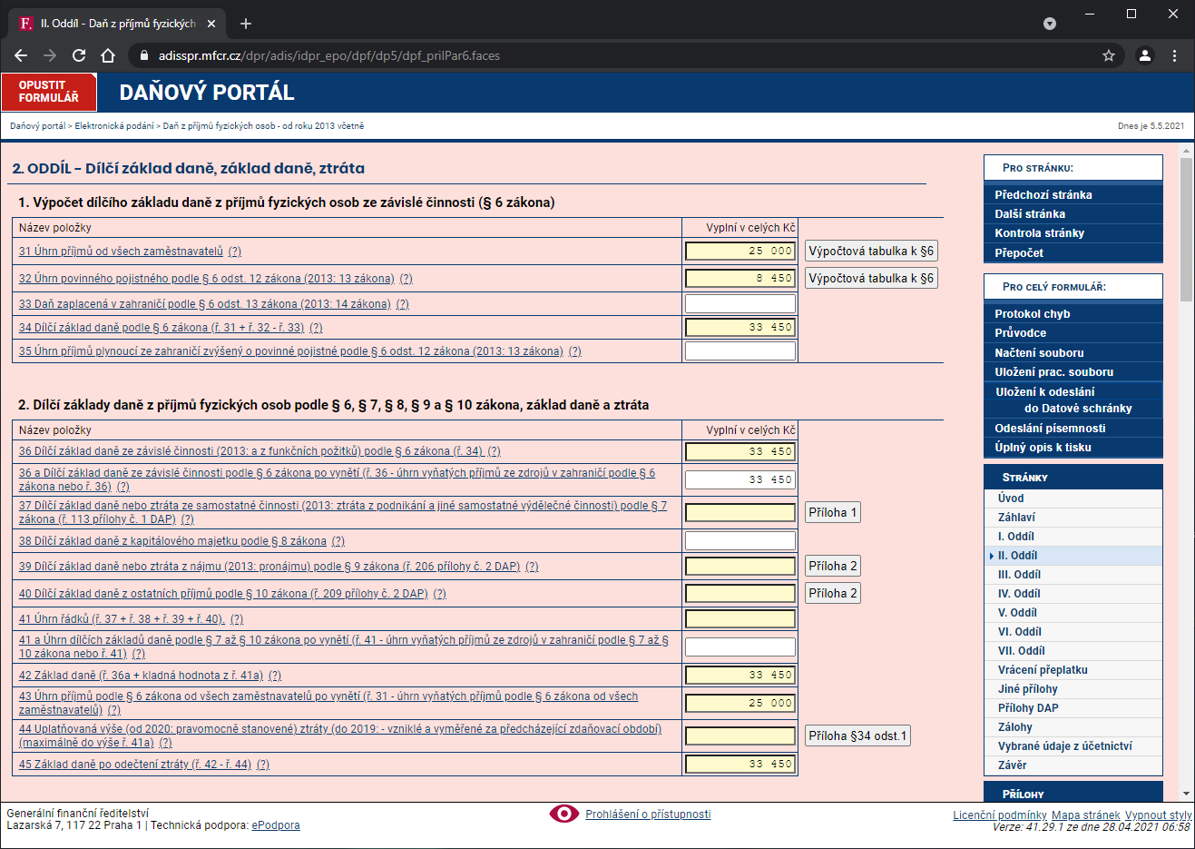Click the Příloha §34 odst.1 button

coord(857,736)
